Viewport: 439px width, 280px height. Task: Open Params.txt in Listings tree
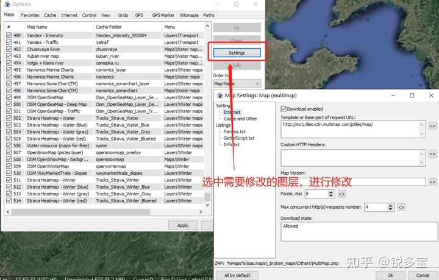coord(235,131)
